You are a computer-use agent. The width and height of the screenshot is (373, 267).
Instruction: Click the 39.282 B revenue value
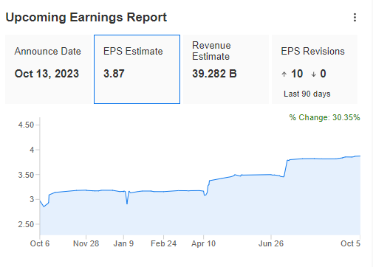(214, 74)
